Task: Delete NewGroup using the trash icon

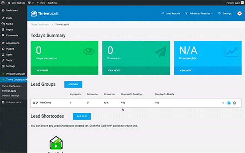Action: point(234,103)
